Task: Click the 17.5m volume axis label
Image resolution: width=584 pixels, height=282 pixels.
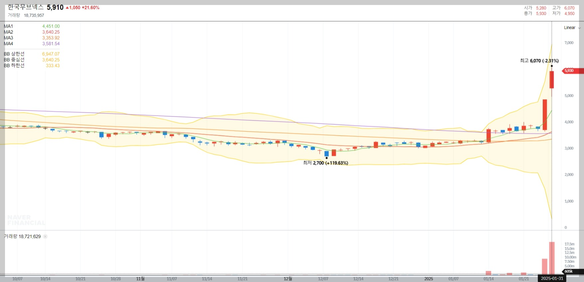Action: (569, 244)
